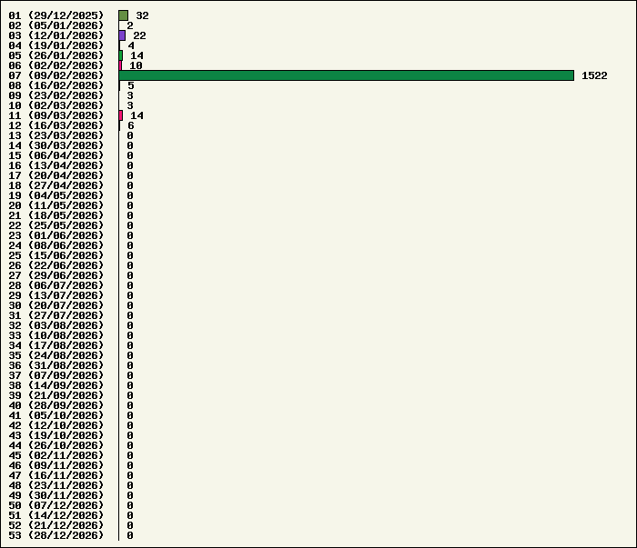Click the long green bar for week 07
This screenshot has width=637, height=548.
pos(346,75)
